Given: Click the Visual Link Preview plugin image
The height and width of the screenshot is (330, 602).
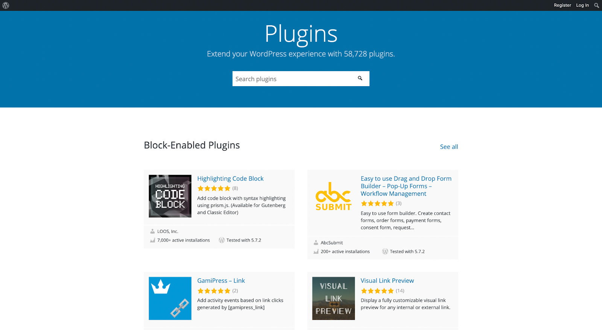Looking at the screenshot, I should [333, 298].
